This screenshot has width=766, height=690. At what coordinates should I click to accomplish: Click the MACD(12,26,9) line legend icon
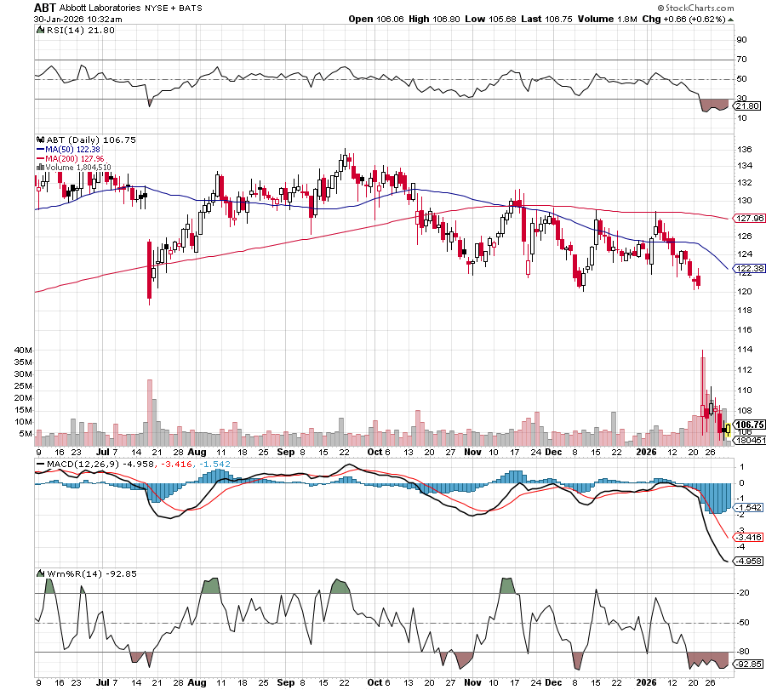point(39,464)
